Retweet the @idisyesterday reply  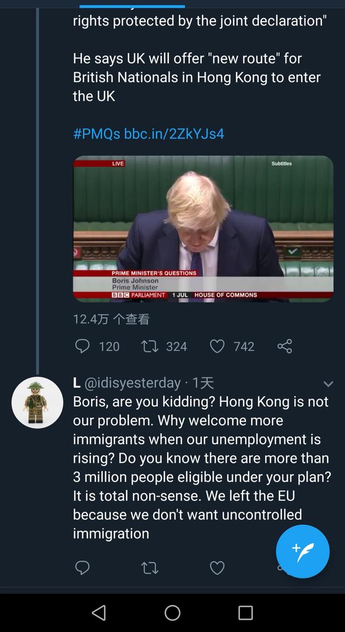(148, 567)
